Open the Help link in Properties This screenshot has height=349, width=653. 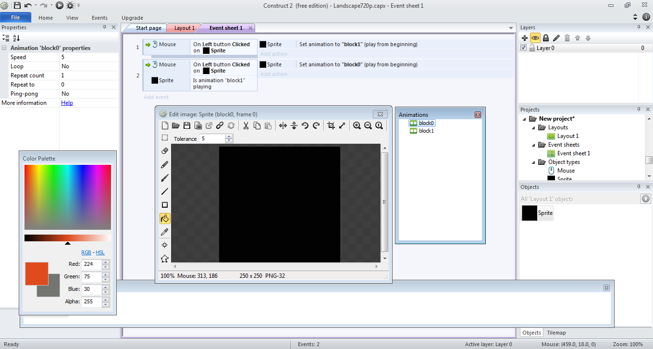(67, 103)
